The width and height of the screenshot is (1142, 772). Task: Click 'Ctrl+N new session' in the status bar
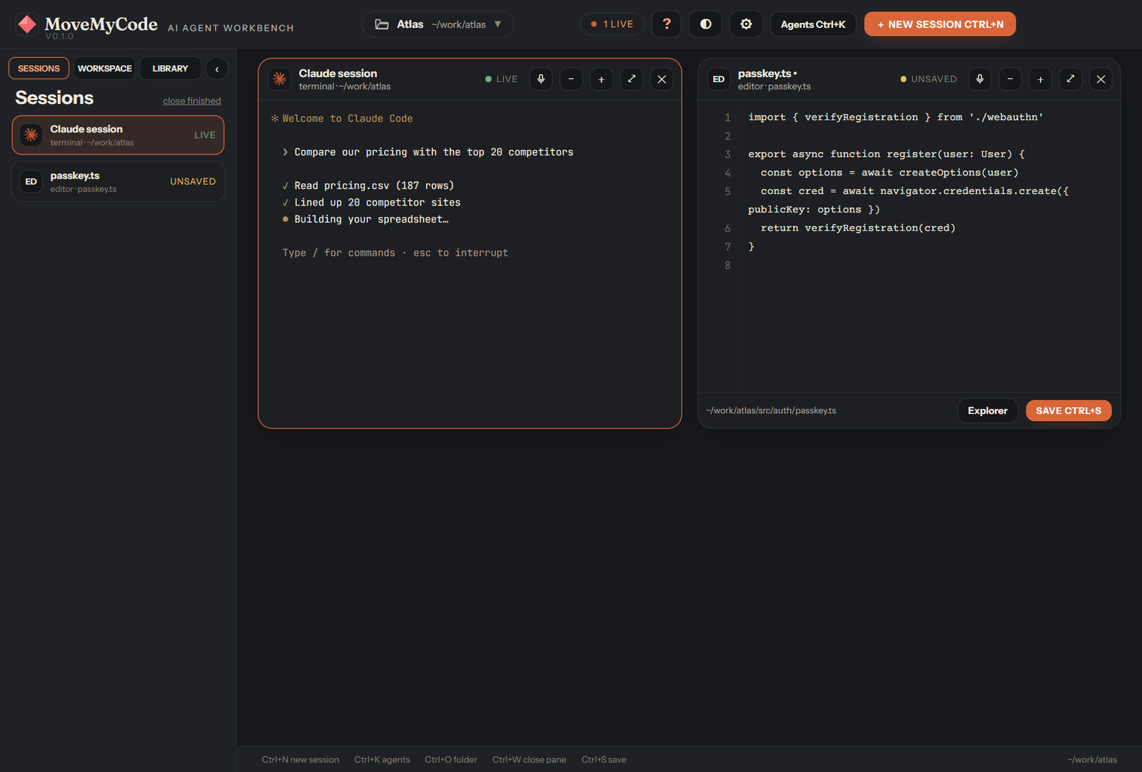coord(300,760)
